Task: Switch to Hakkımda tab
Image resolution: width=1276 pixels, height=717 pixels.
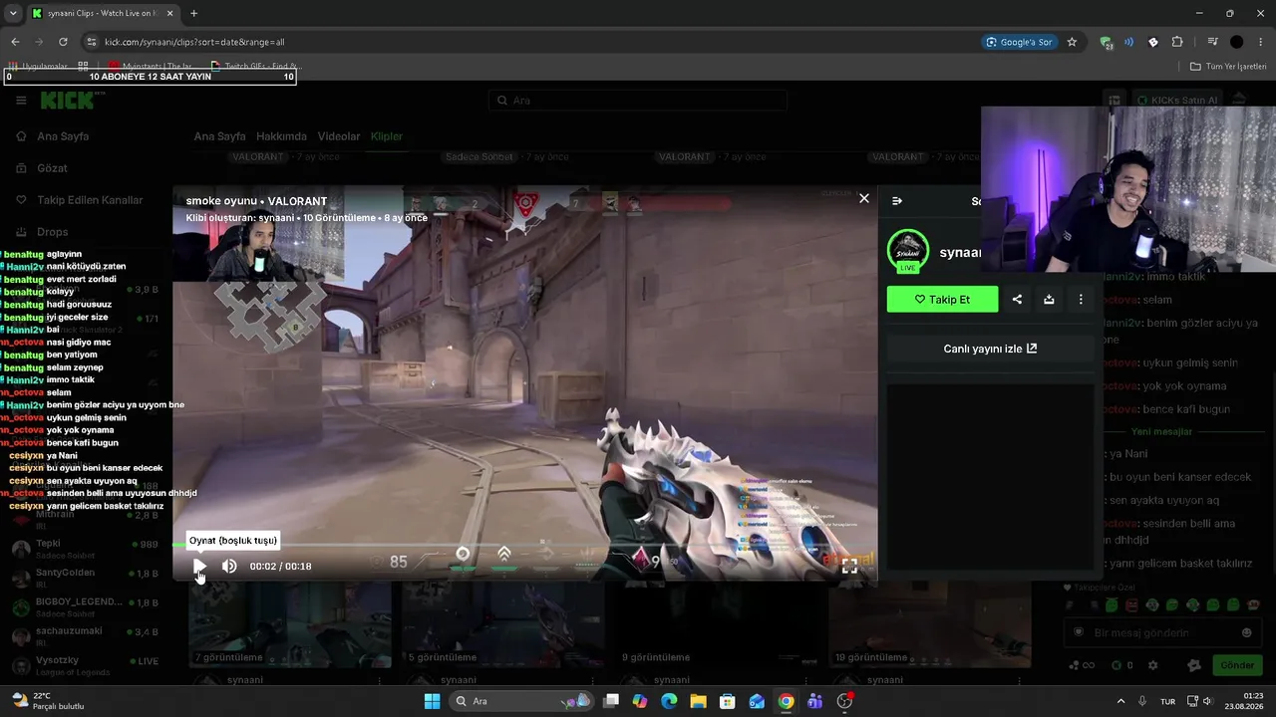Action: (281, 136)
